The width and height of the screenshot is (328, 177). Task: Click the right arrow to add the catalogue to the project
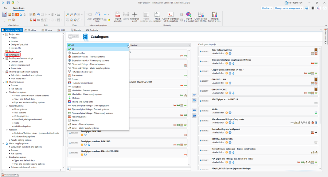coord(194,95)
